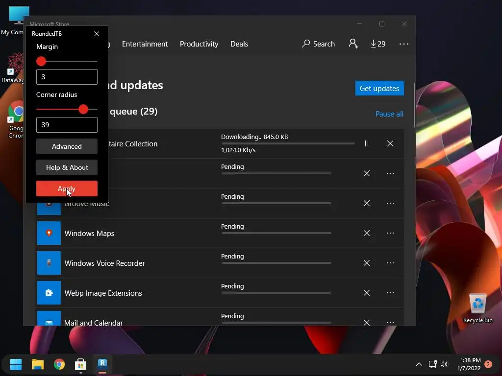Focus the Margin value field showing 3
This screenshot has width=502, height=376.
pos(67,77)
